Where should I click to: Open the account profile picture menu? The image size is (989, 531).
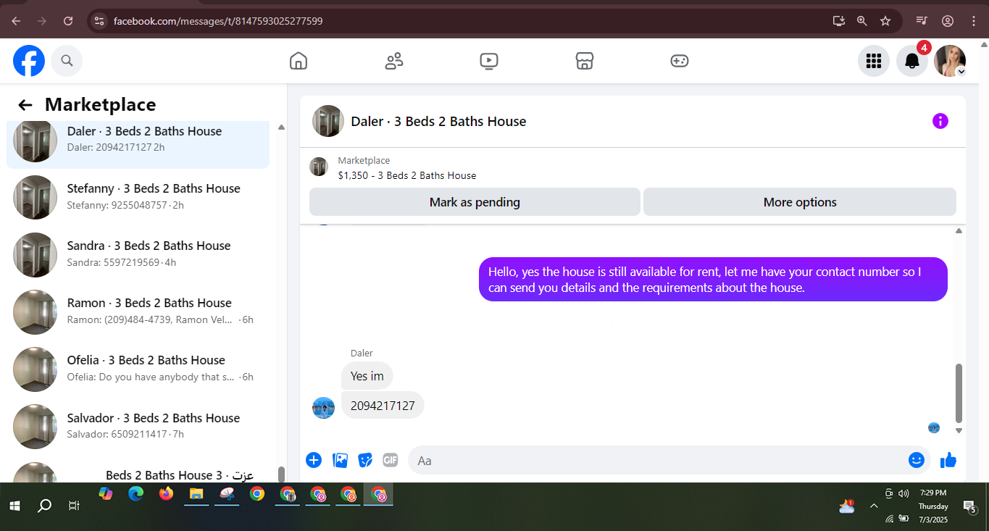[x=950, y=61]
